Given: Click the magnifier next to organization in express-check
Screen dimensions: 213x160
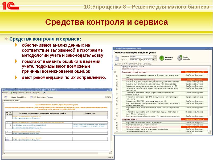Looking at the screenshot, I should click(x=156, y=57).
